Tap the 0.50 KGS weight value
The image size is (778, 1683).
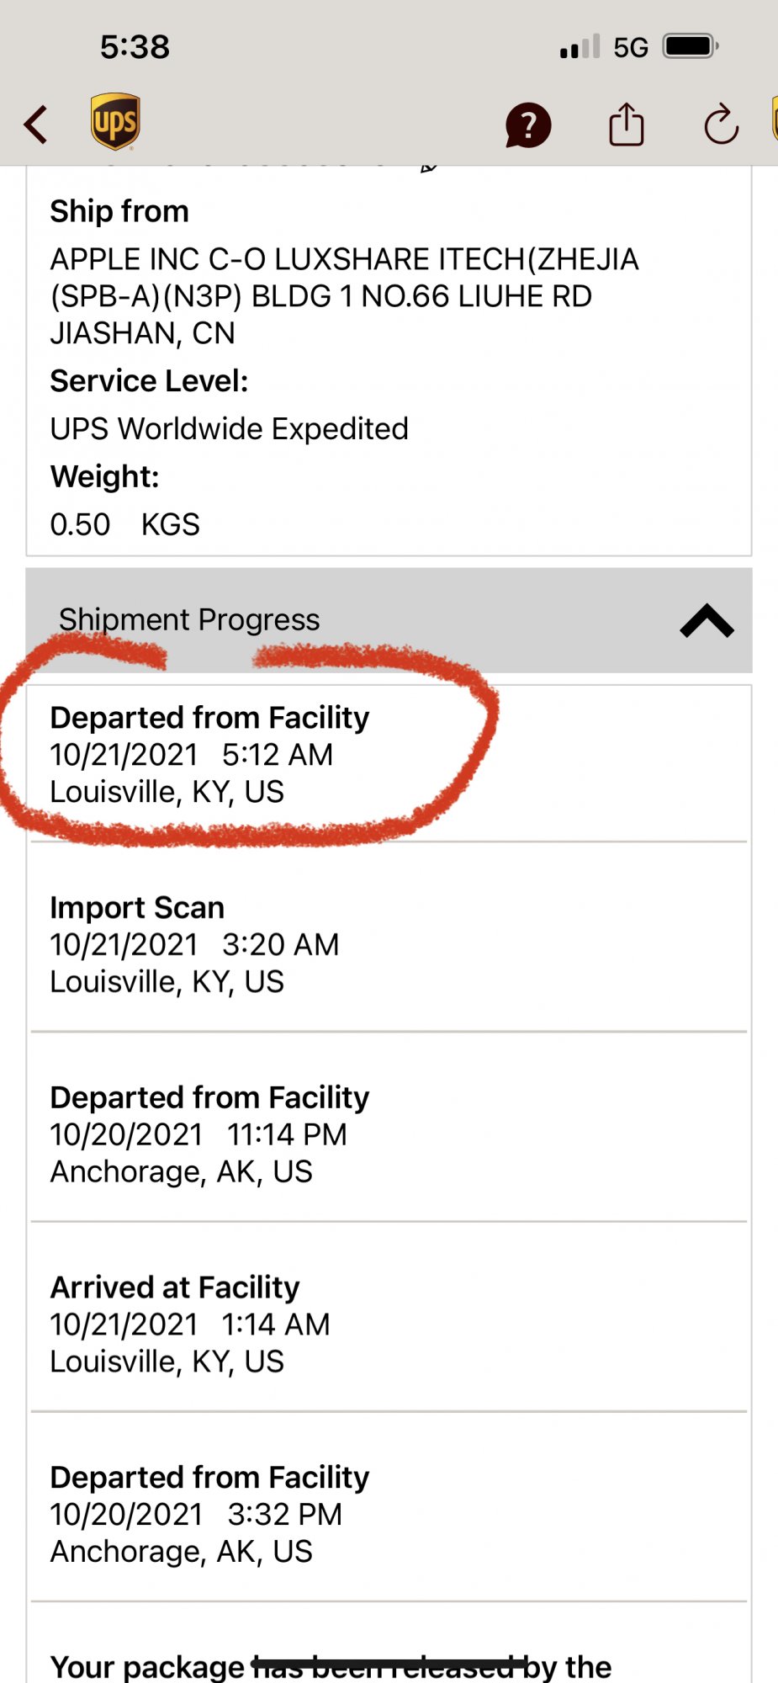(125, 524)
